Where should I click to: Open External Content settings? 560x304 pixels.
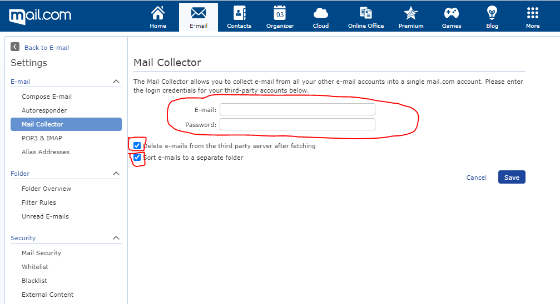(x=47, y=295)
